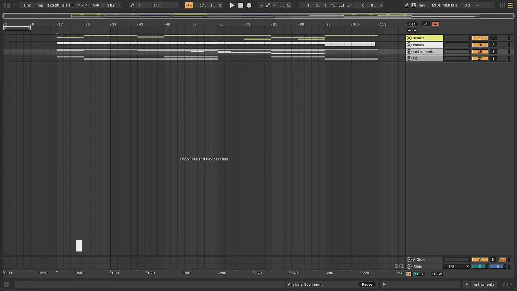
Task: Click the Tap tempo button
Action: point(40,5)
